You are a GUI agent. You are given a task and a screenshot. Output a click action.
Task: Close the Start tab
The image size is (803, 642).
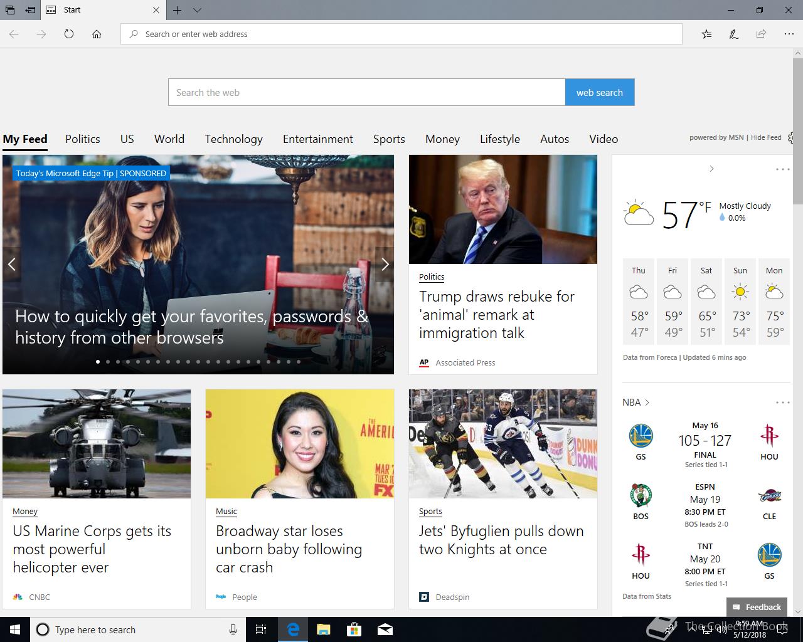[x=156, y=10]
